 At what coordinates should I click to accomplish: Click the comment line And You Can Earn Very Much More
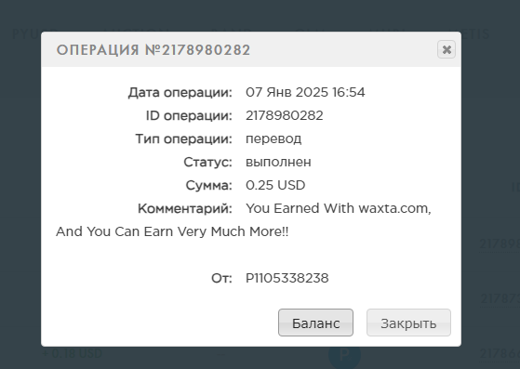click(x=172, y=231)
